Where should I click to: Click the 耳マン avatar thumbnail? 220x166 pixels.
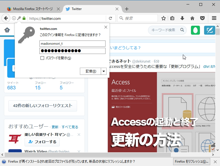(15, 139)
